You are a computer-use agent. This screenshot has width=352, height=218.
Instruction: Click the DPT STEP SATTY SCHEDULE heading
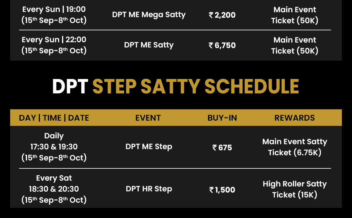[x=176, y=86]
